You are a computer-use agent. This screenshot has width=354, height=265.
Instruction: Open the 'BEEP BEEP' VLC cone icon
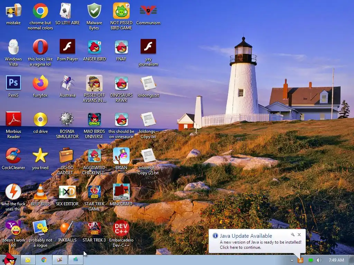[x=40, y=192]
